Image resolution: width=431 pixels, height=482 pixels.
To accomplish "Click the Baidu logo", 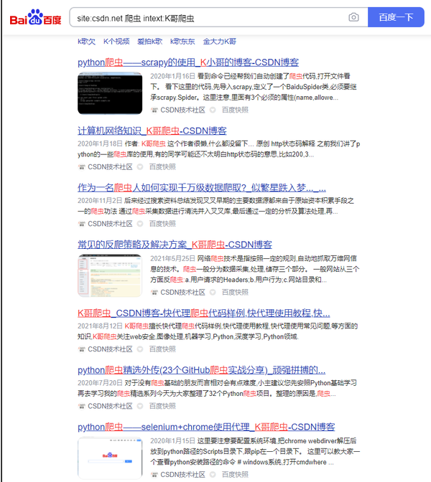I will (x=35, y=17).
